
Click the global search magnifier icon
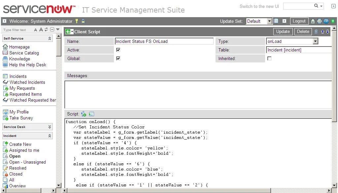[316, 6]
